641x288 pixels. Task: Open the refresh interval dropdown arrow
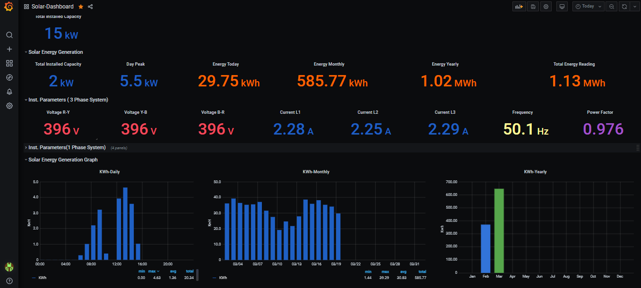tap(634, 7)
